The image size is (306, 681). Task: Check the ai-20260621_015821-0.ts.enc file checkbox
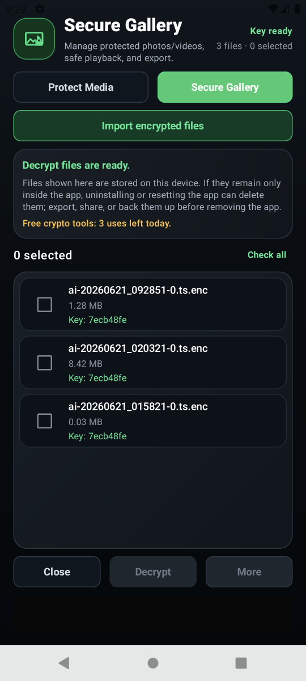point(45,421)
